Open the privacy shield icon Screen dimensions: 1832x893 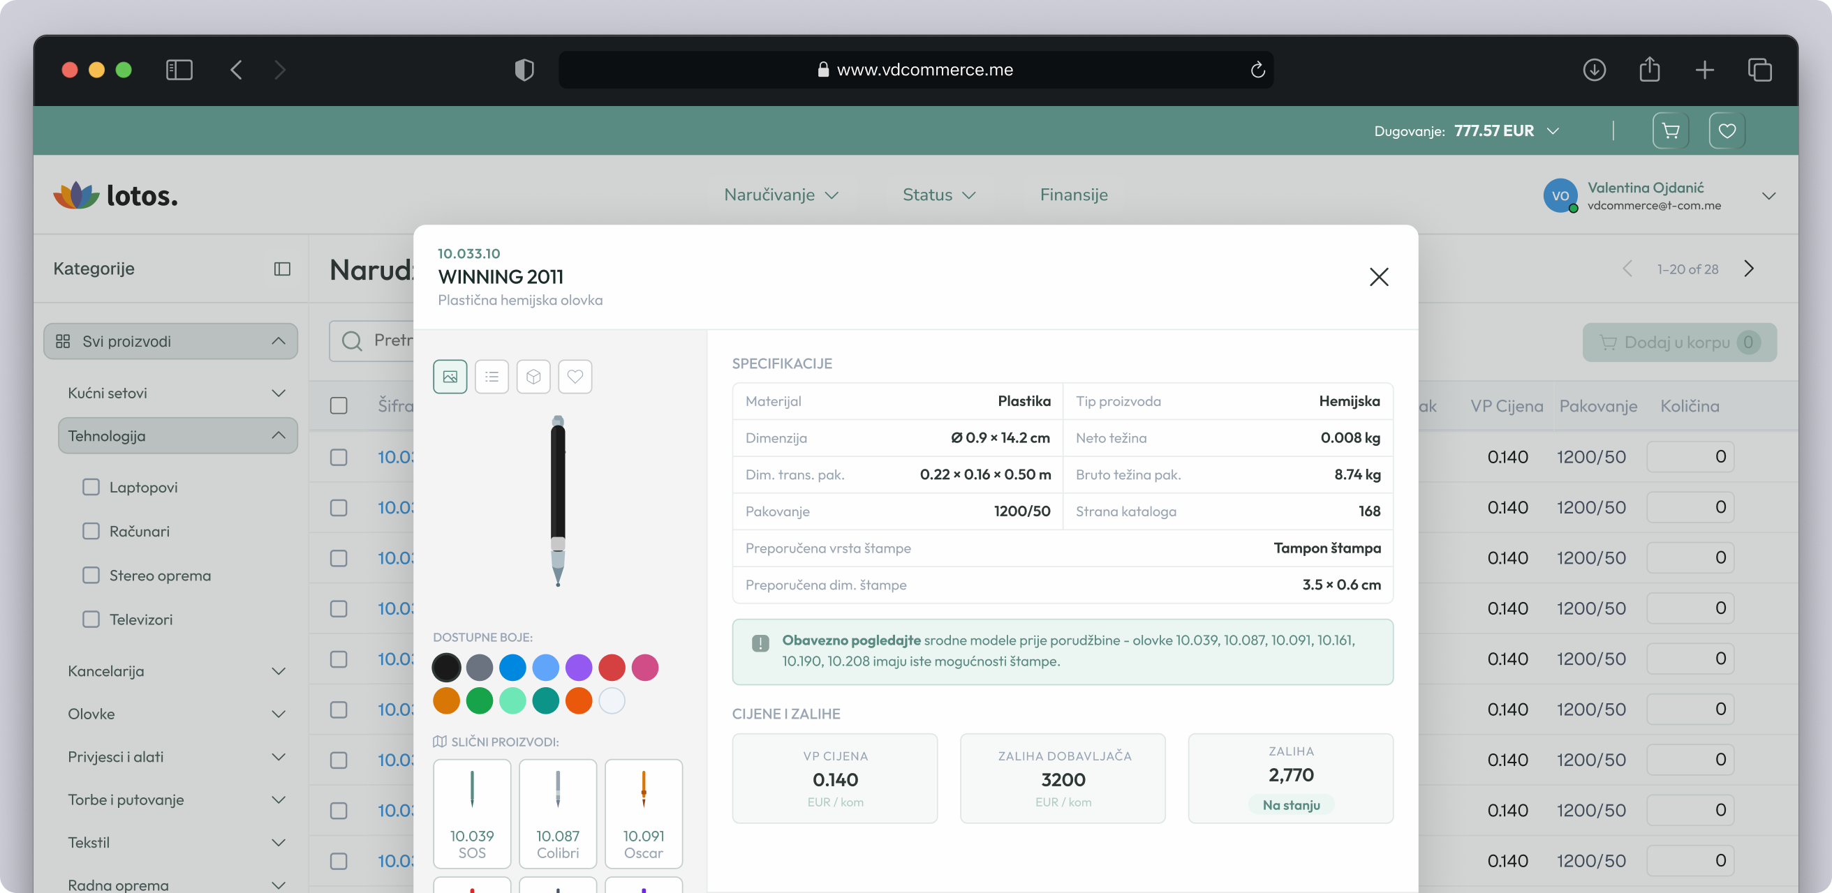coord(524,70)
